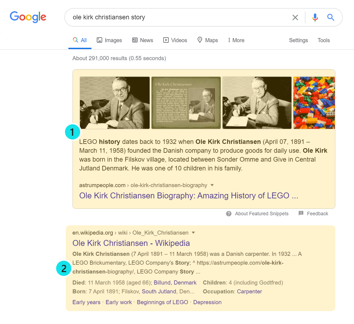Open Ole Kirk Christiansen - Wikipedia link
This screenshot has height=324, width=354.
(131, 243)
